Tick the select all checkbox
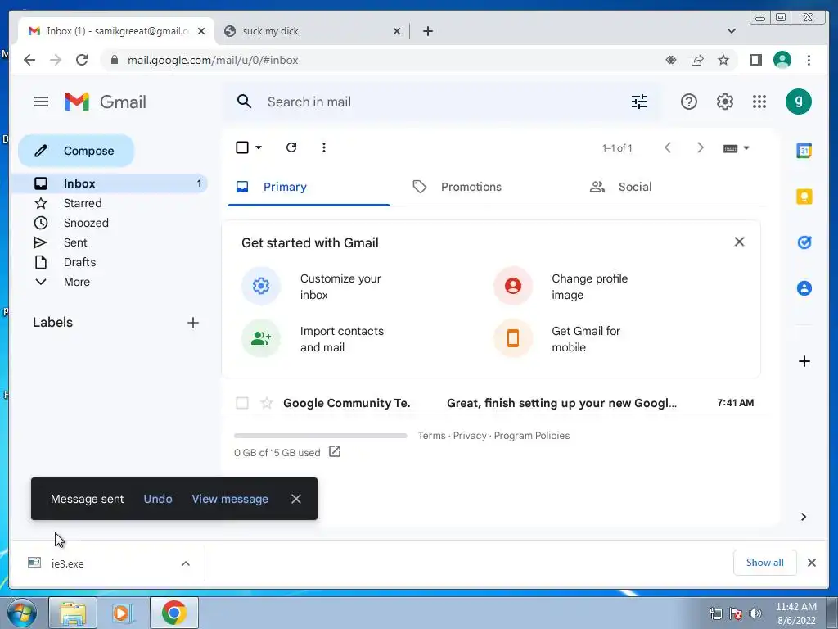Image resolution: width=838 pixels, height=629 pixels. point(242,147)
